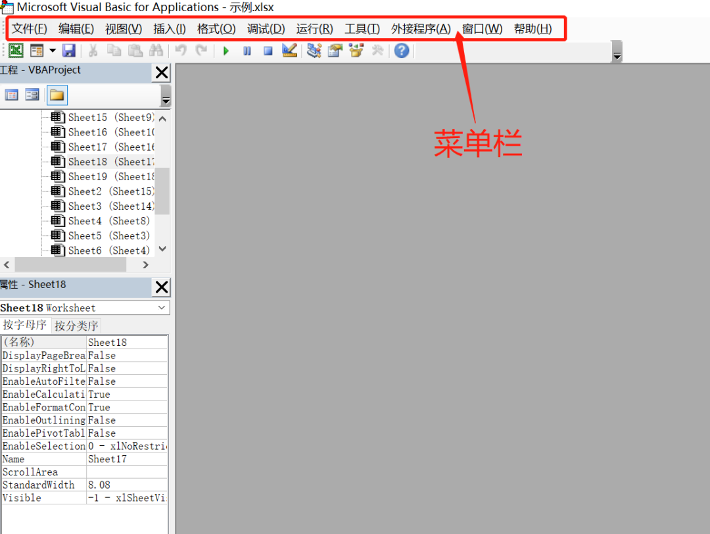Image resolution: width=710 pixels, height=534 pixels.
Task: Open the Project Explorer toolbar icon
Action: click(314, 50)
